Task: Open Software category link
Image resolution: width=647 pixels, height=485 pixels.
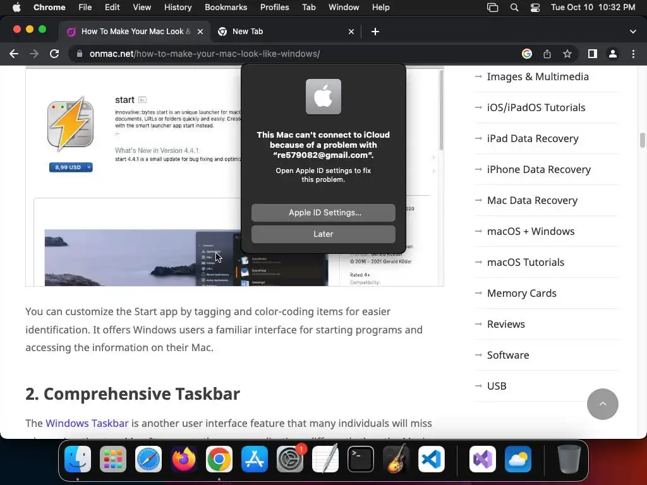Action: tap(508, 355)
